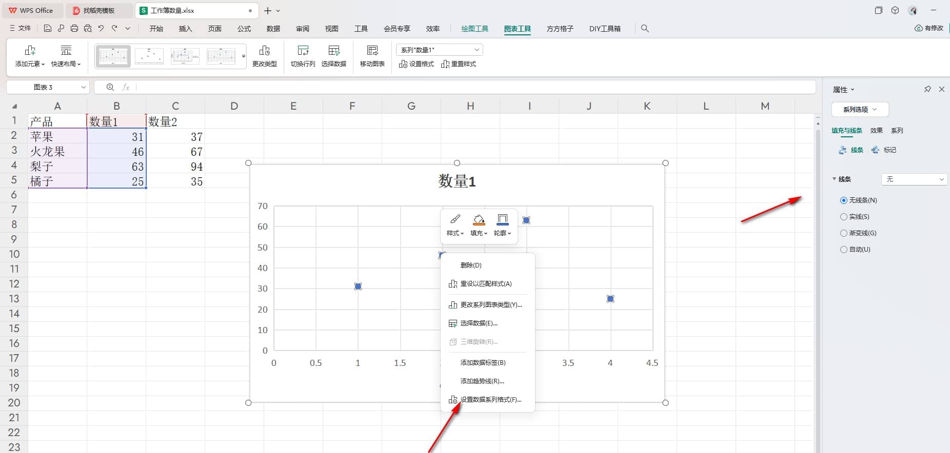Image resolution: width=950 pixels, height=453 pixels.
Task: Click the export icon in quick toolbar
Action: 61,29
